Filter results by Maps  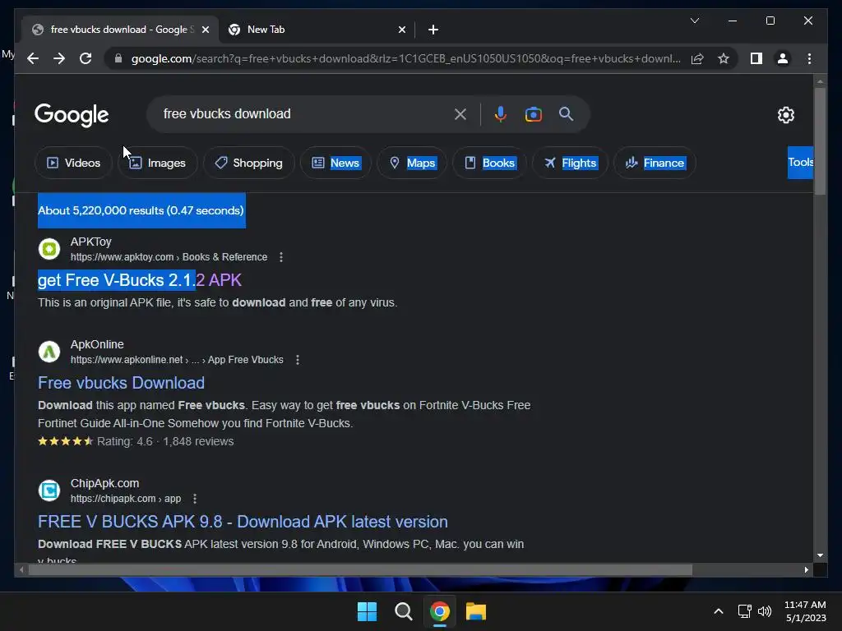tap(412, 163)
